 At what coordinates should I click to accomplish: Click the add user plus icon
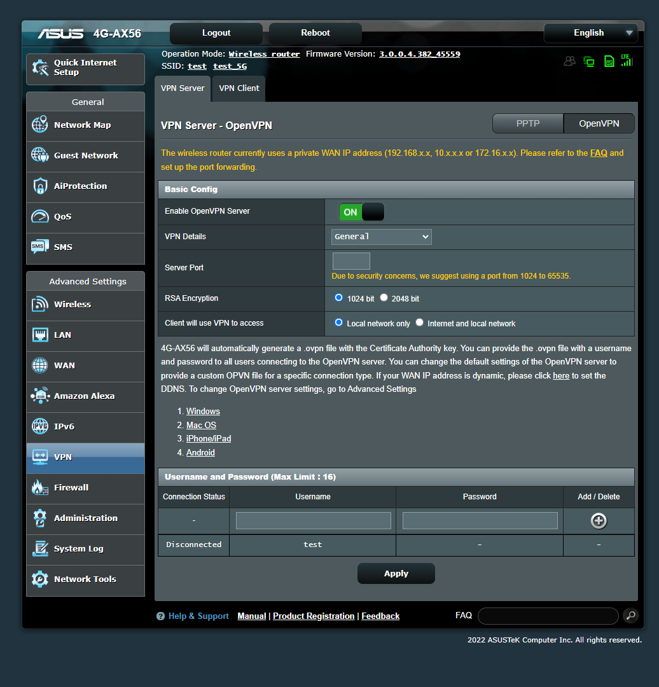[x=599, y=520]
